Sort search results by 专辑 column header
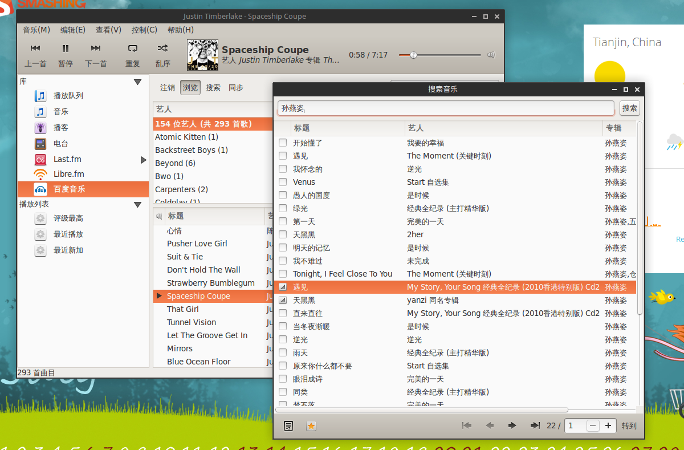Viewport: 684px width, 450px height. (619, 128)
